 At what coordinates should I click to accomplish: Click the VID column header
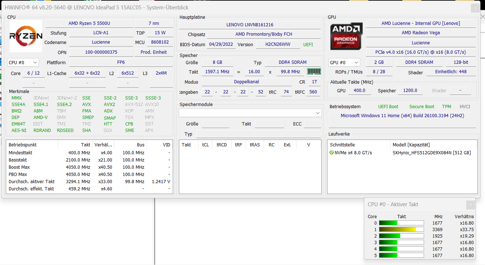159,145
